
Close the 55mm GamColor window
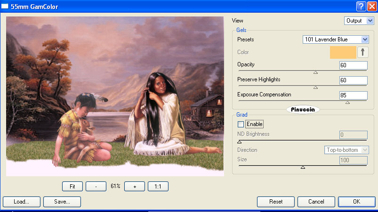coord(372,7)
